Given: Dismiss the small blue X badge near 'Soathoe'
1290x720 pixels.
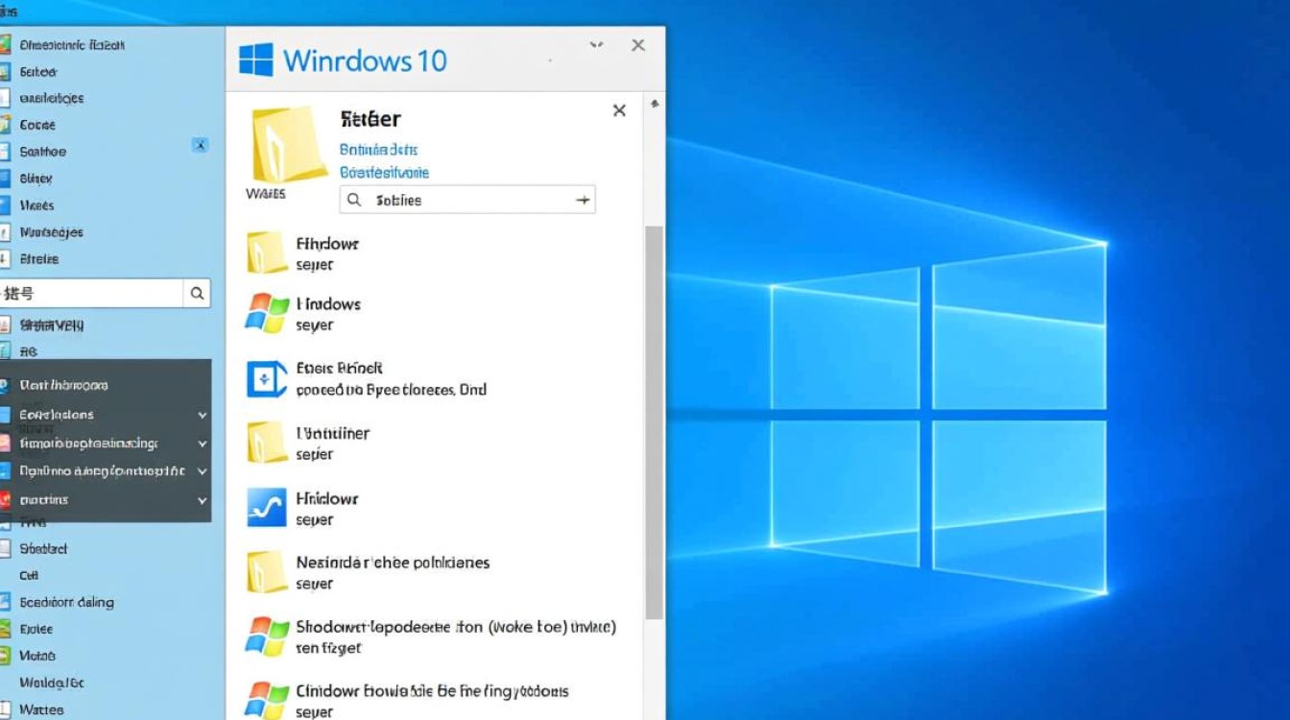Looking at the screenshot, I should click(200, 145).
